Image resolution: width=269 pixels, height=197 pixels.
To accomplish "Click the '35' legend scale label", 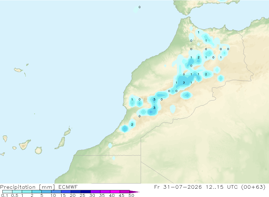I will (x=102, y=195).
